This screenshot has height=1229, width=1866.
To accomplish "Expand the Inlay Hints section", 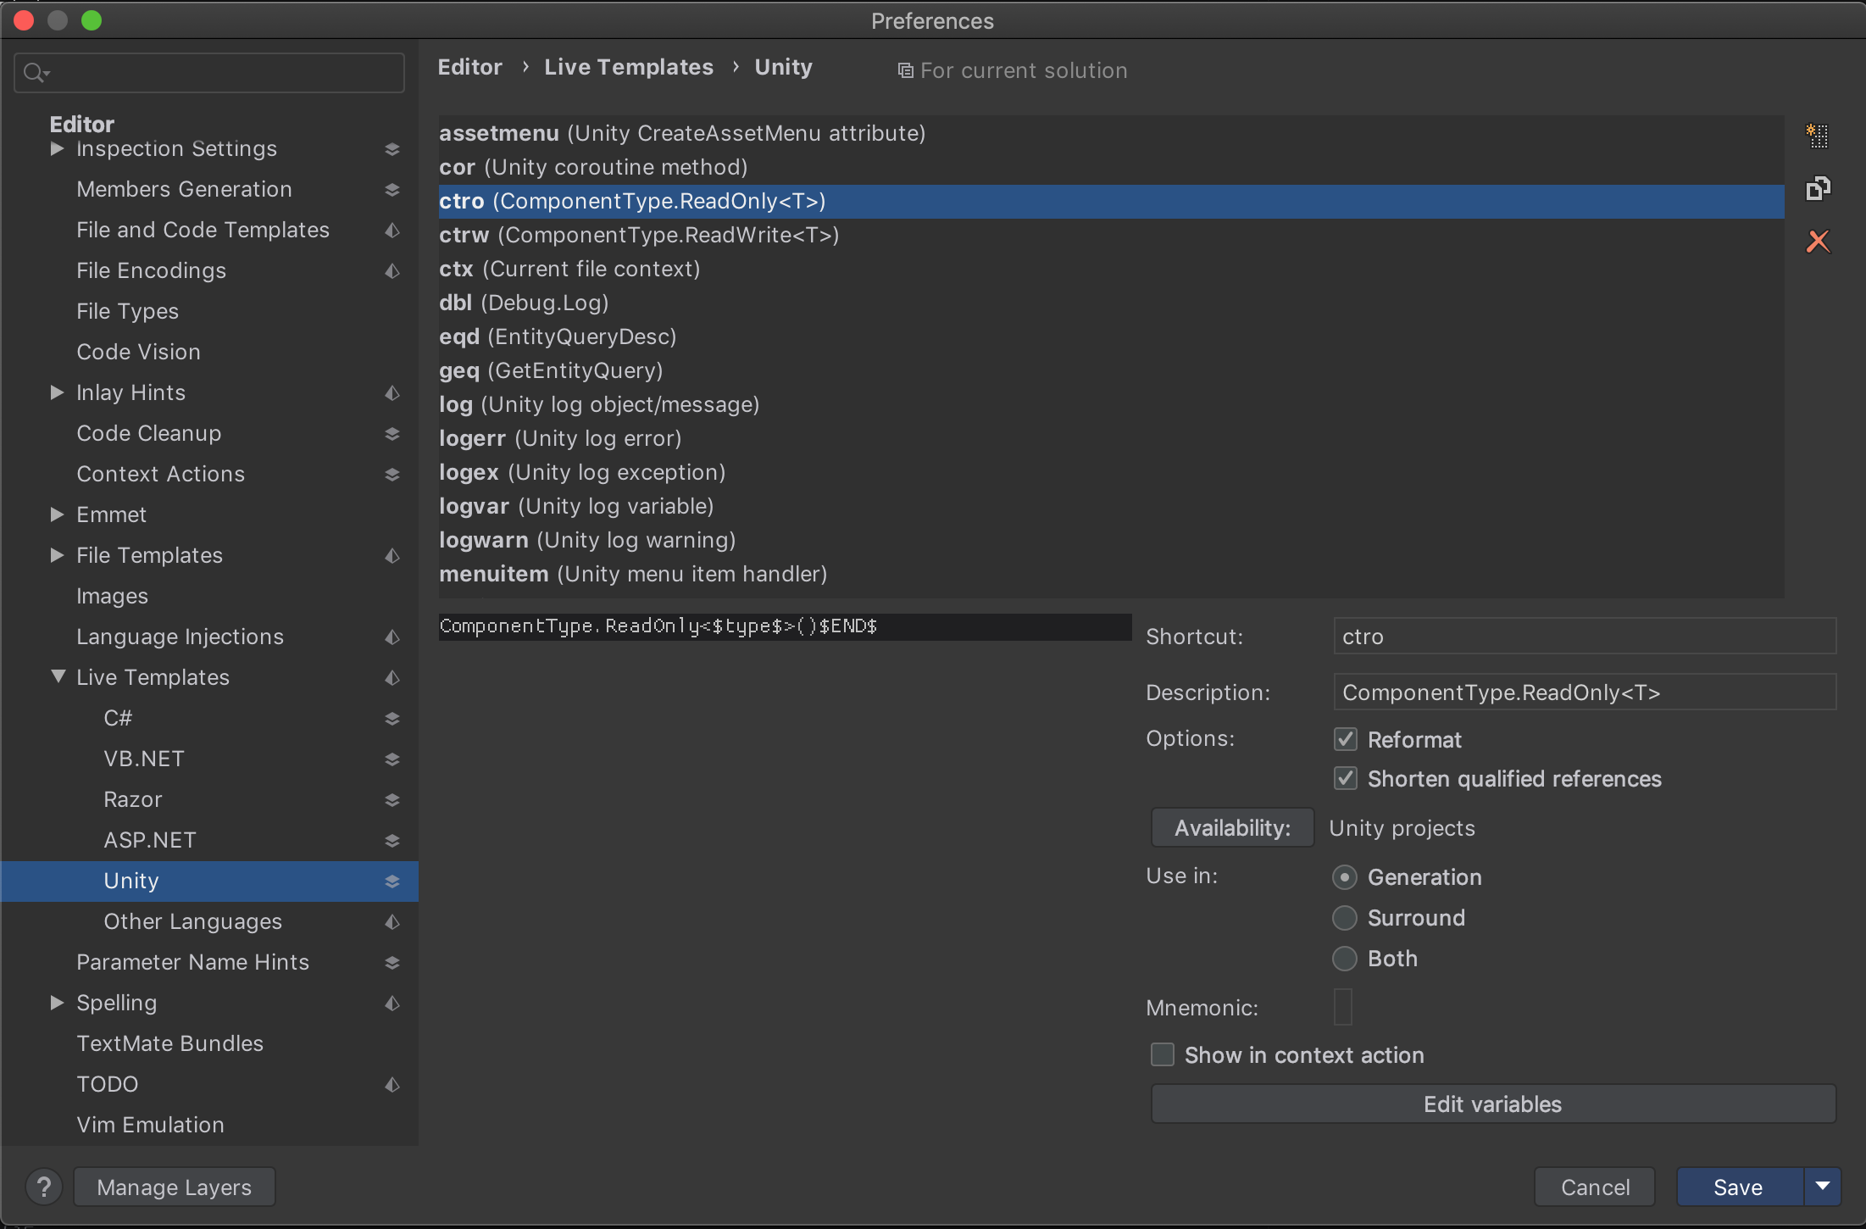I will click(59, 392).
